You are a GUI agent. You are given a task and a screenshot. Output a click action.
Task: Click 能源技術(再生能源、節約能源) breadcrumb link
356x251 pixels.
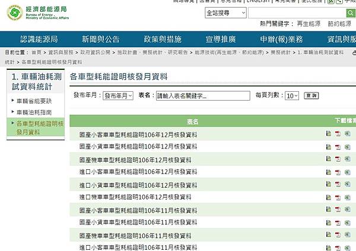(x=229, y=52)
